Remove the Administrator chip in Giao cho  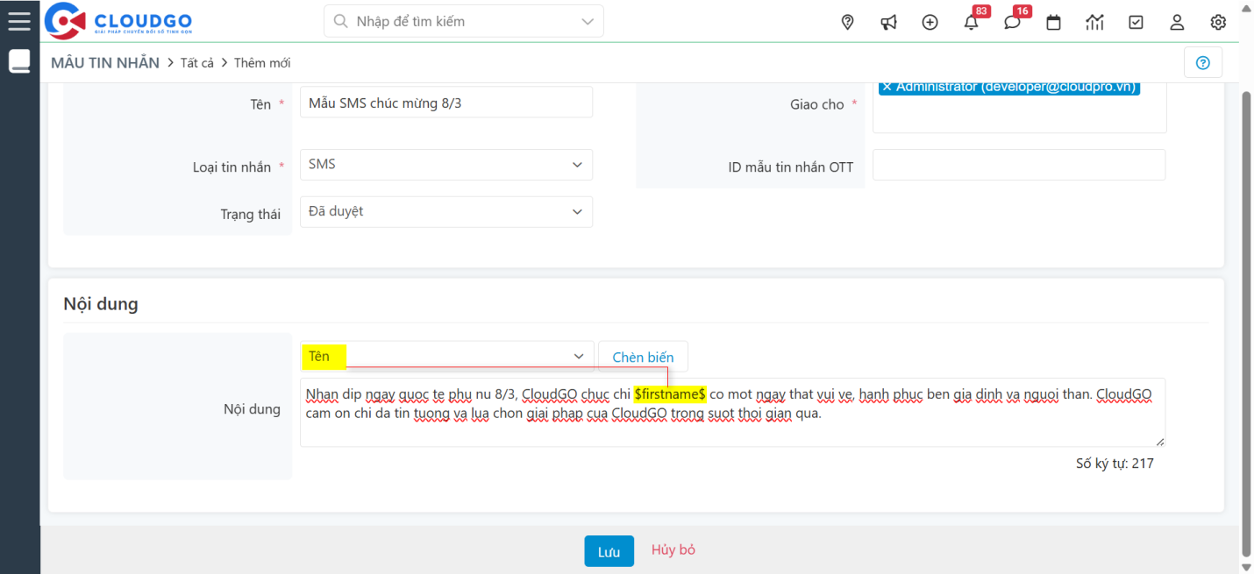[887, 87]
